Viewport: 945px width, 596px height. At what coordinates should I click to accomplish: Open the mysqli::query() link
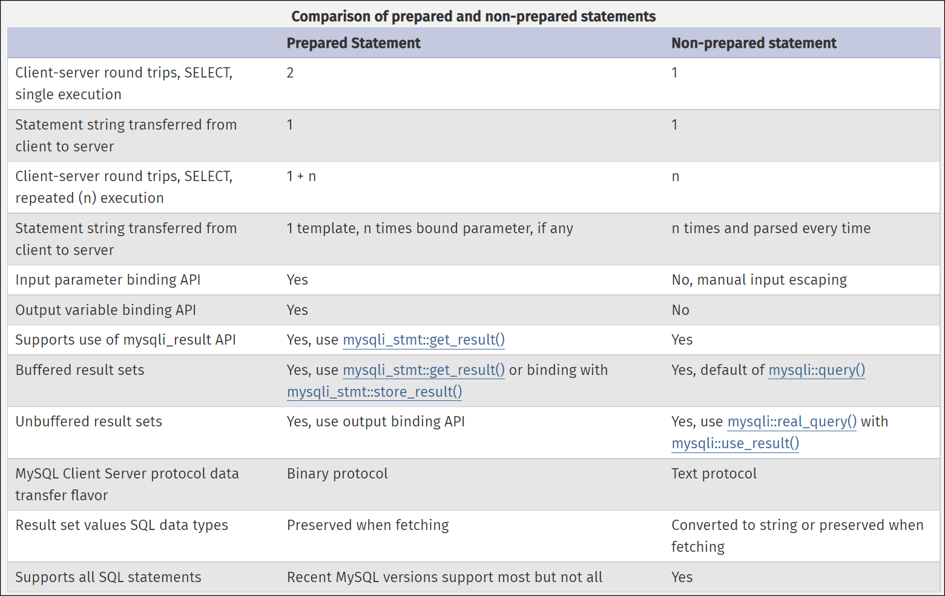point(817,370)
